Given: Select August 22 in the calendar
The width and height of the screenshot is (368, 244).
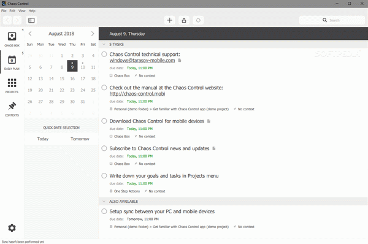Looking at the screenshot, I should (62, 90).
